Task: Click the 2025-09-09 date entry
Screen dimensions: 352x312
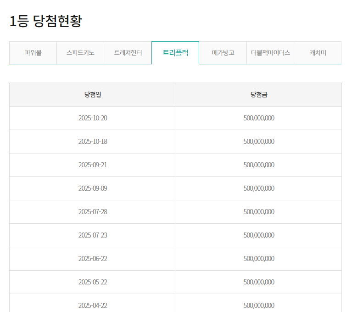Action: click(93, 188)
